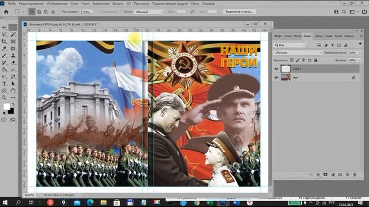Select the Eyedropper tool
This screenshot has height=207, width=369.
coord(4,48)
